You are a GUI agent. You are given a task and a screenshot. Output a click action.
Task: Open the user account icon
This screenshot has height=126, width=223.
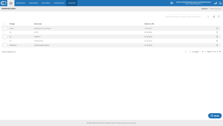(220, 3)
